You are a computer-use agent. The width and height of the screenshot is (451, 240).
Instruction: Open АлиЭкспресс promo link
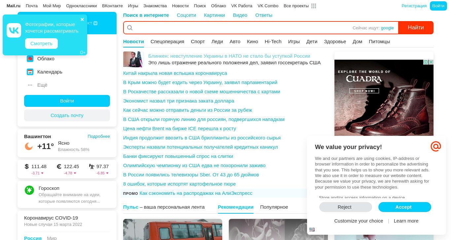tap(196, 193)
